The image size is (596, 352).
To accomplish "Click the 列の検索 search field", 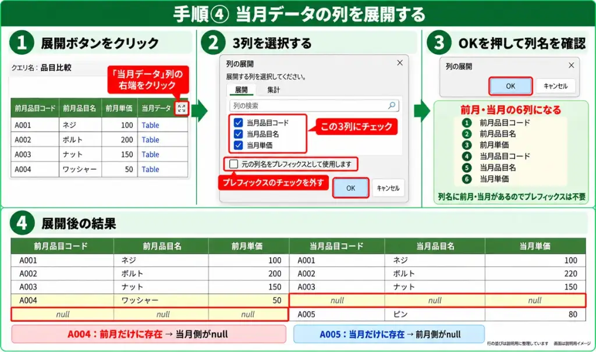I will [x=314, y=106].
